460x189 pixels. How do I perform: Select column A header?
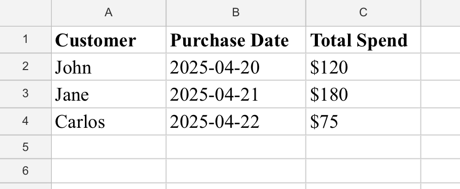[109, 13]
